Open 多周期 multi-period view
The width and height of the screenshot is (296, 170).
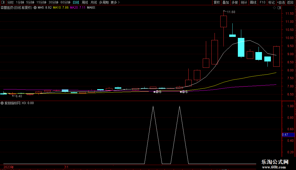point(104,2)
